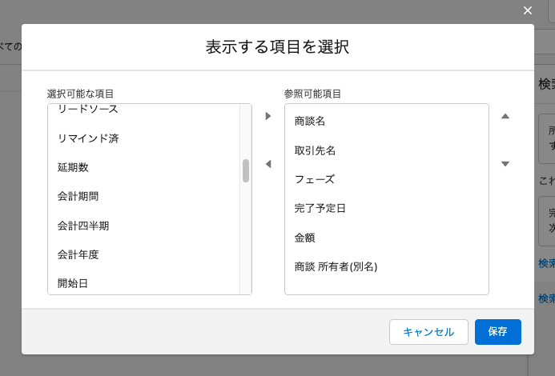This screenshot has height=376, width=555.
Task: Click the down arrow to move item down
Action: (505, 164)
